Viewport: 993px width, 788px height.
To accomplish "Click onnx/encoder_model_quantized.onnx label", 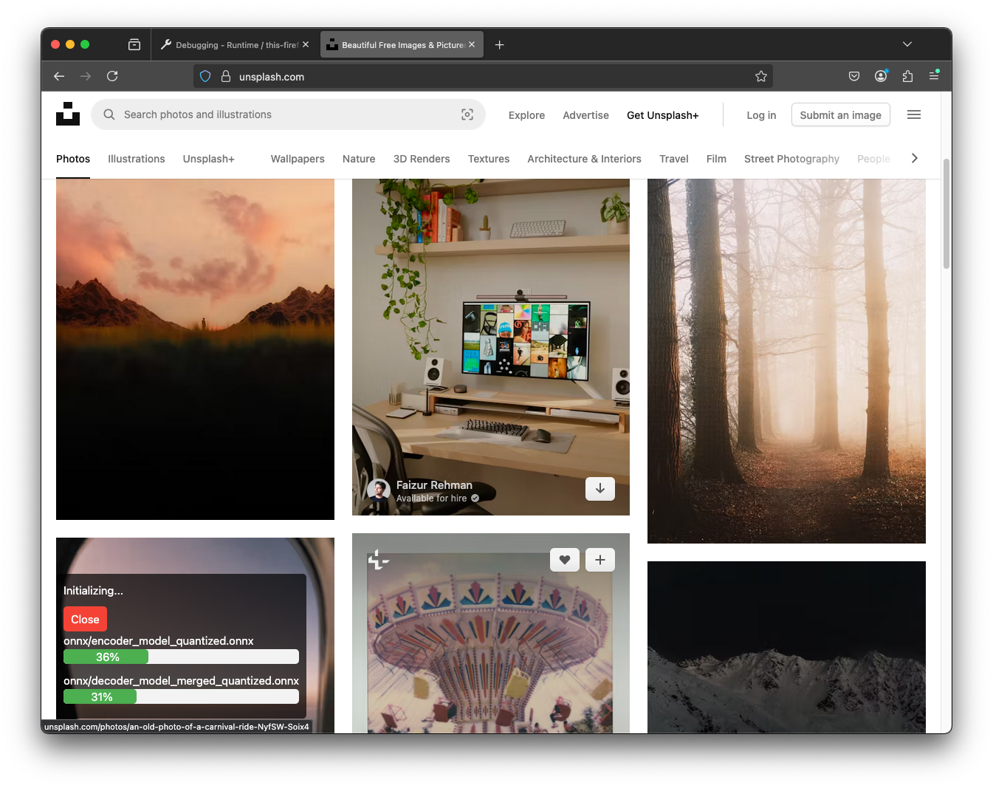I will [159, 640].
